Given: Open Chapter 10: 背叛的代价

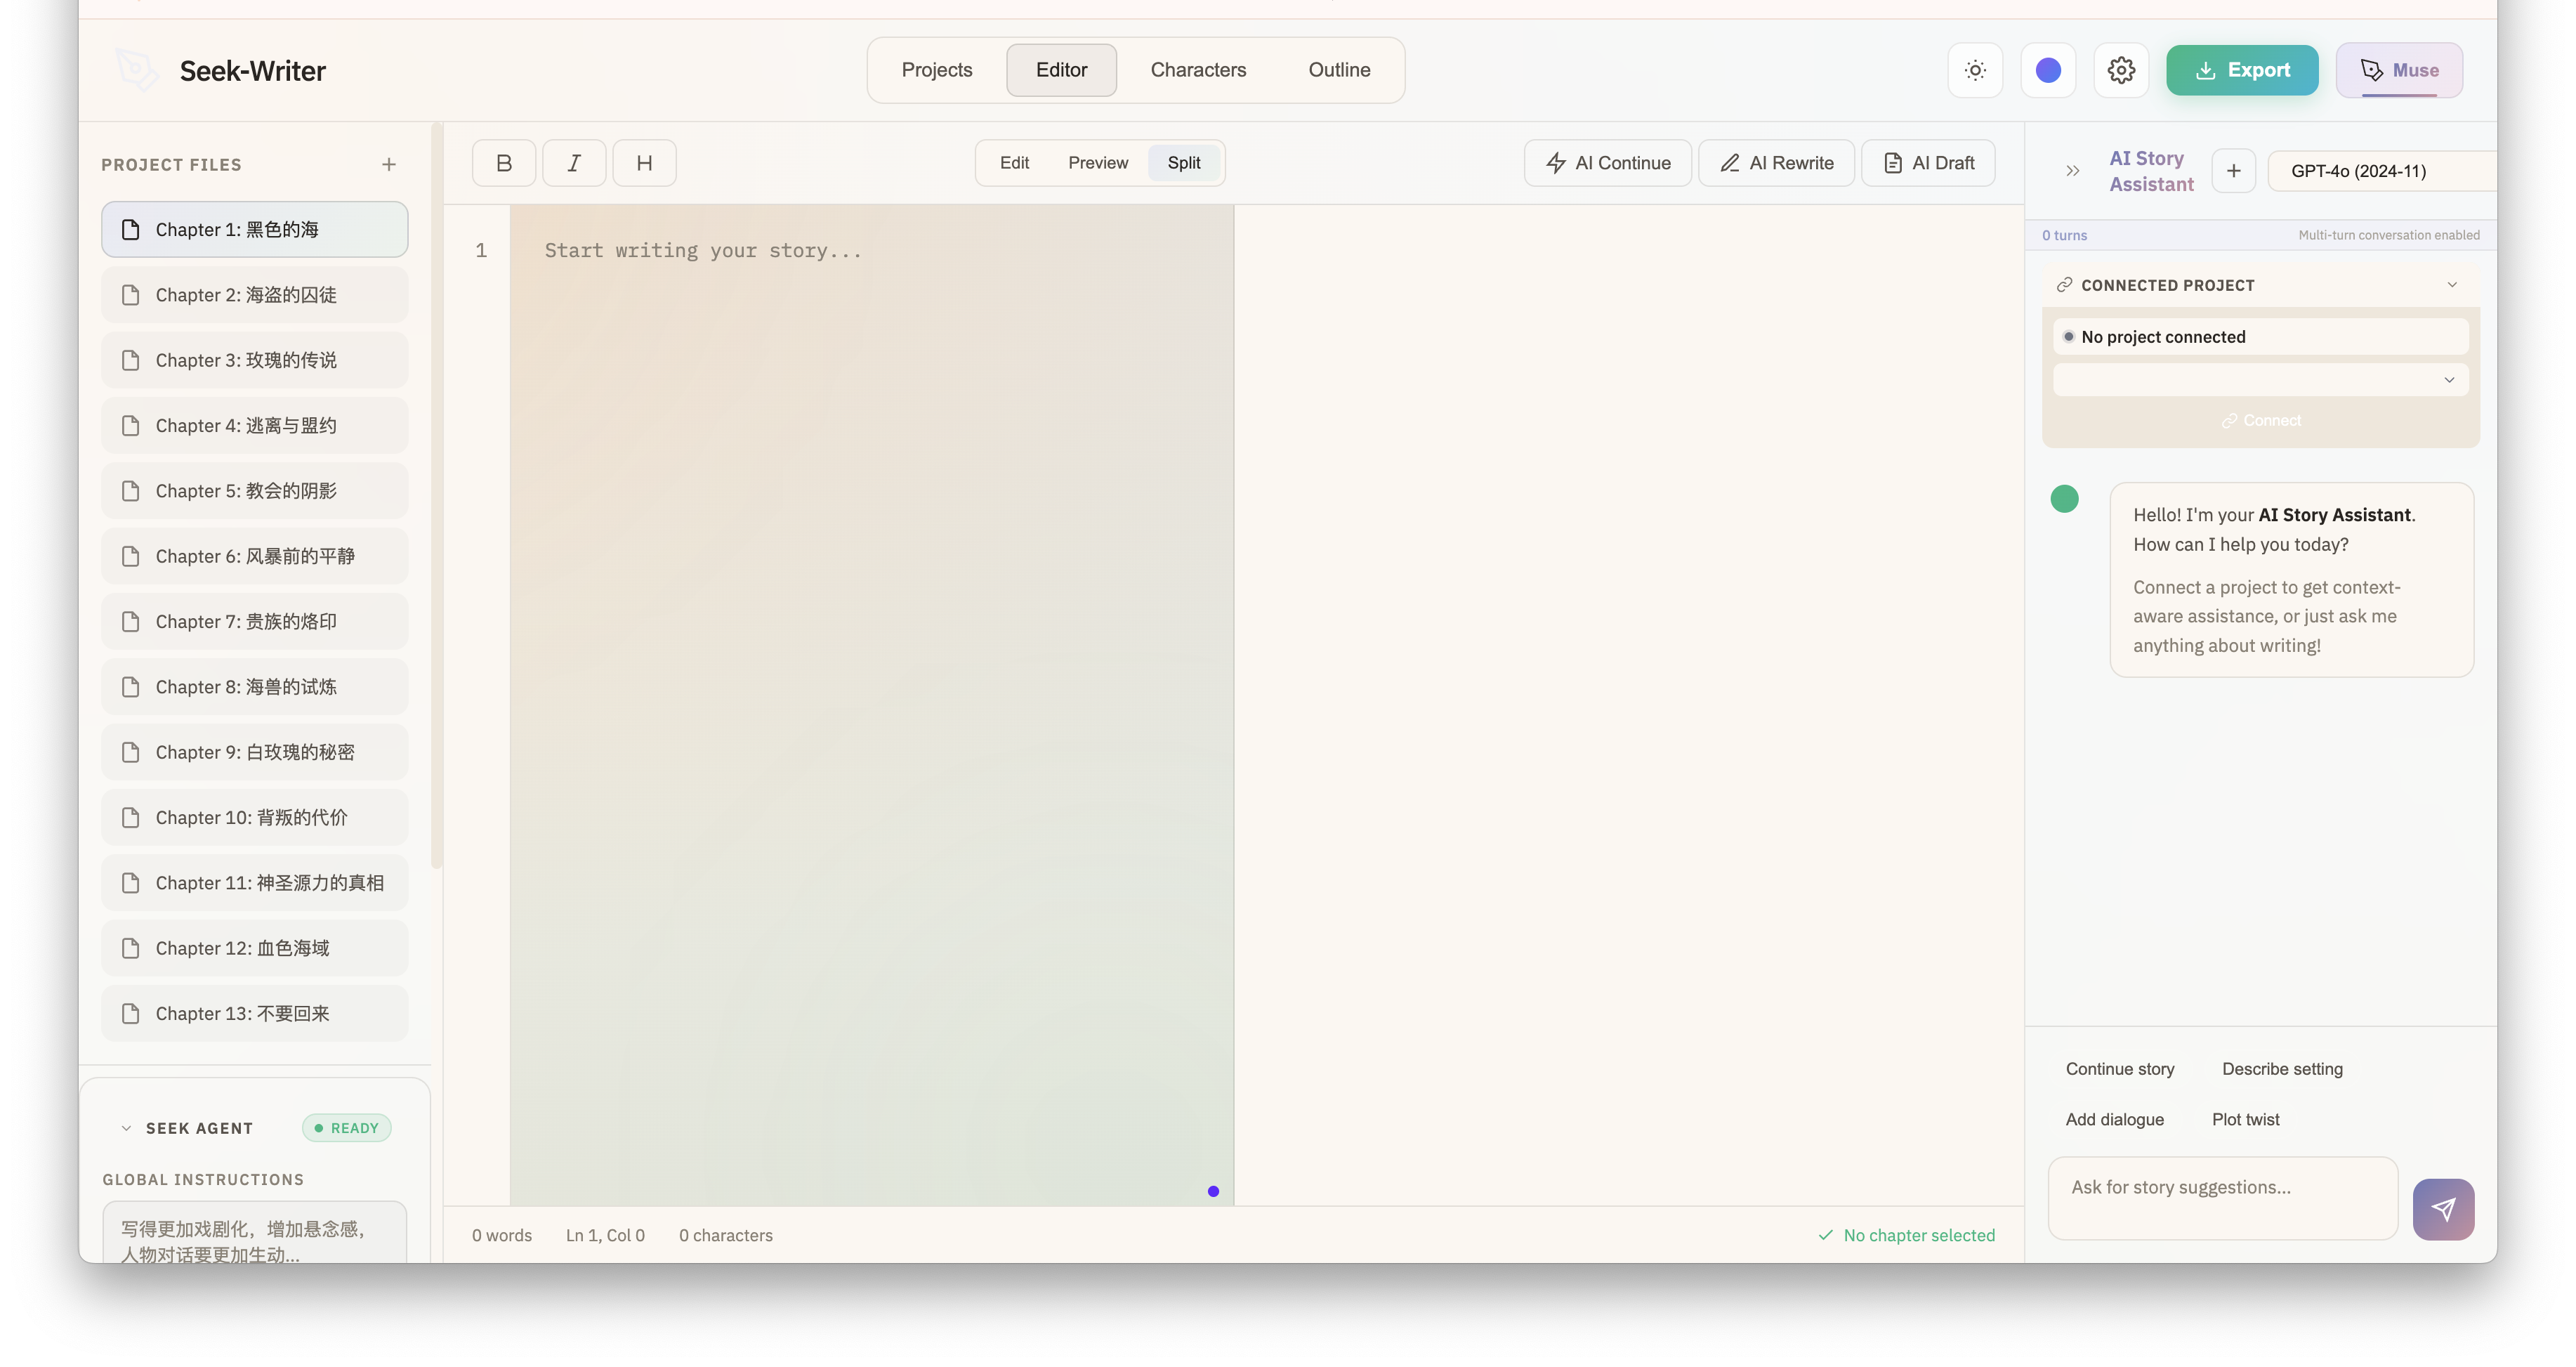Looking at the screenshot, I should (254, 818).
